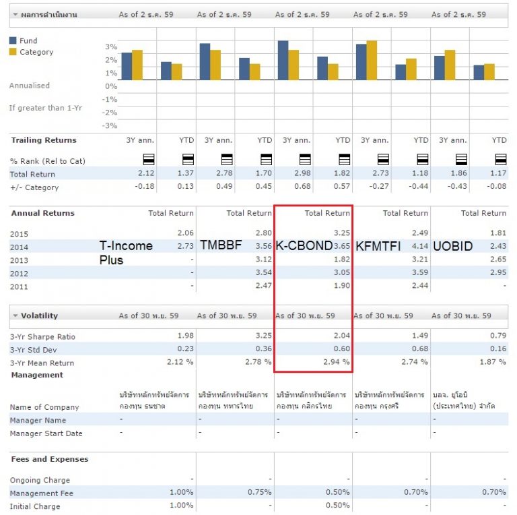The width and height of the screenshot is (517, 515).
Task: Click the blue Fund legend swatch
Action: pos(13,40)
